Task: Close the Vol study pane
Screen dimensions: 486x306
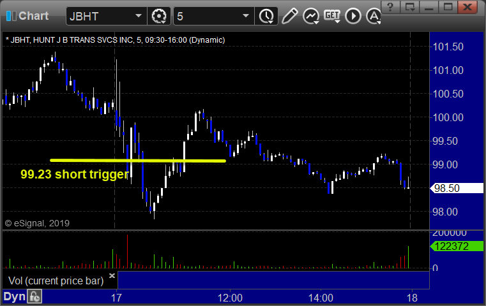Action: click(x=112, y=275)
